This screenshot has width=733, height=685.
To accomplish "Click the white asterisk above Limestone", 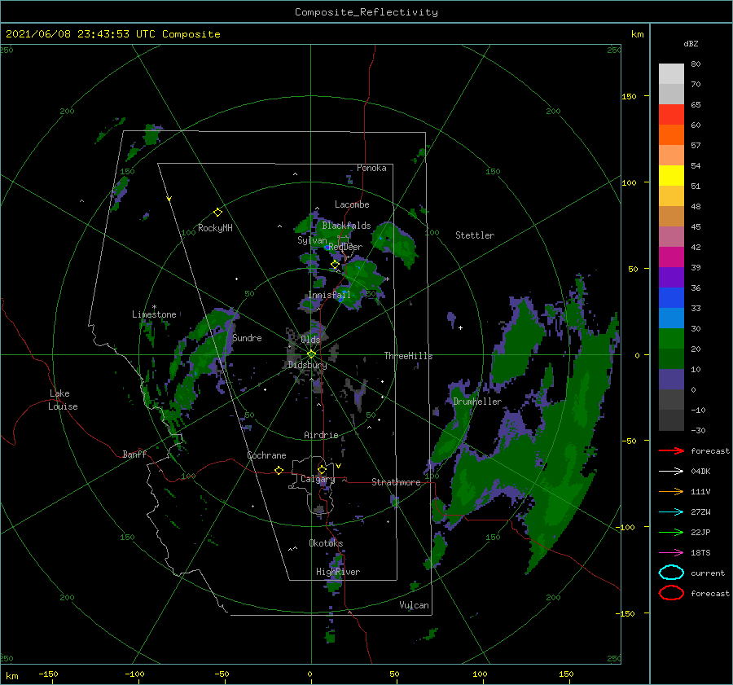I will (154, 307).
